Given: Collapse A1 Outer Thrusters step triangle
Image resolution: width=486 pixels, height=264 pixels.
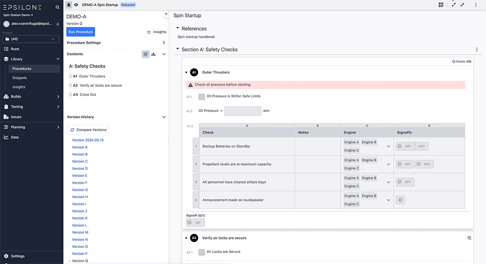Looking at the screenshot, I should [186, 72].
